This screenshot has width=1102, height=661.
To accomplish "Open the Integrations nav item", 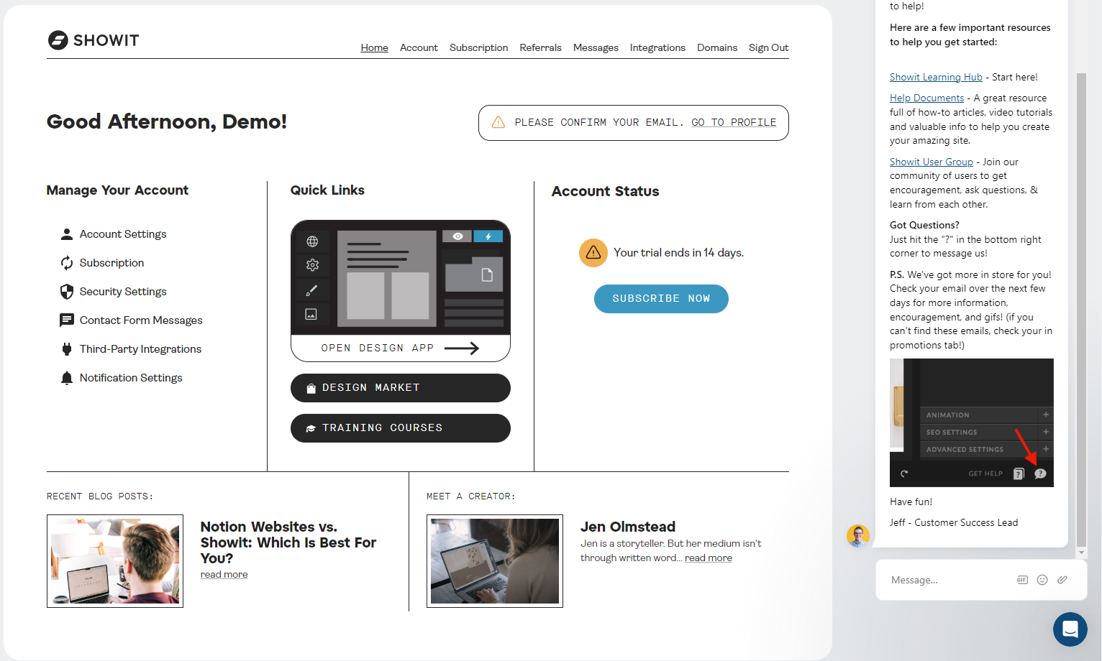I will coord(657,47).
